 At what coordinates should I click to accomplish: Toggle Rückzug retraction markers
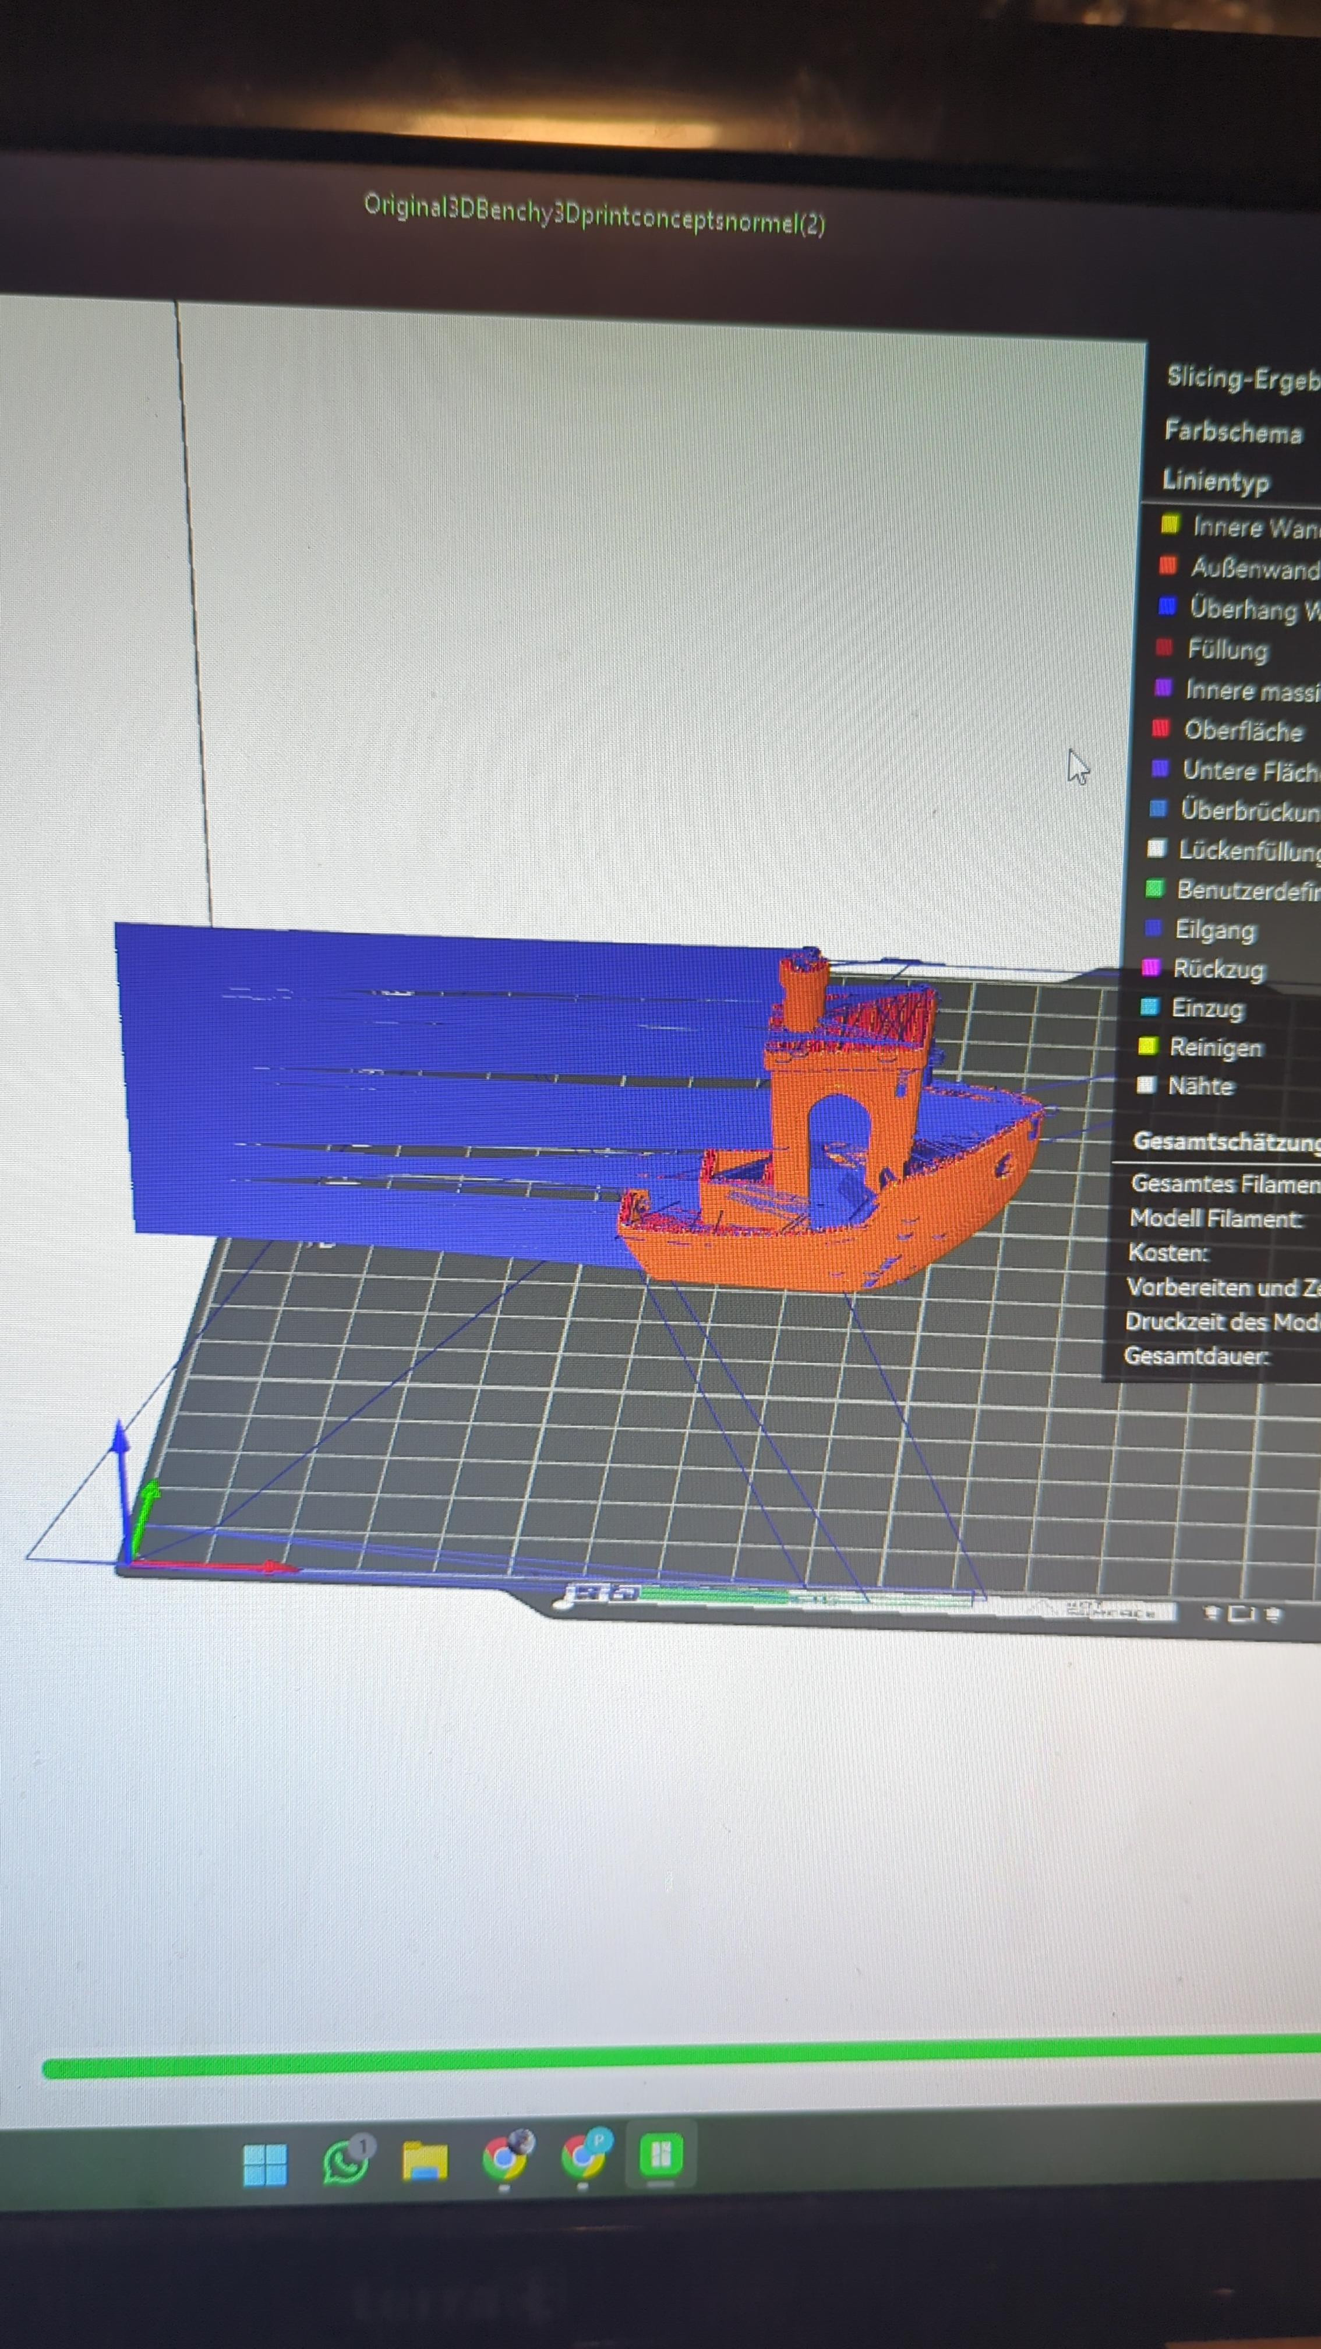point(1218,969)
